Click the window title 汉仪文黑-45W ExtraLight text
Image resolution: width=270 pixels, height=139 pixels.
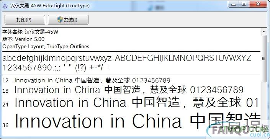tap(50, 6)
